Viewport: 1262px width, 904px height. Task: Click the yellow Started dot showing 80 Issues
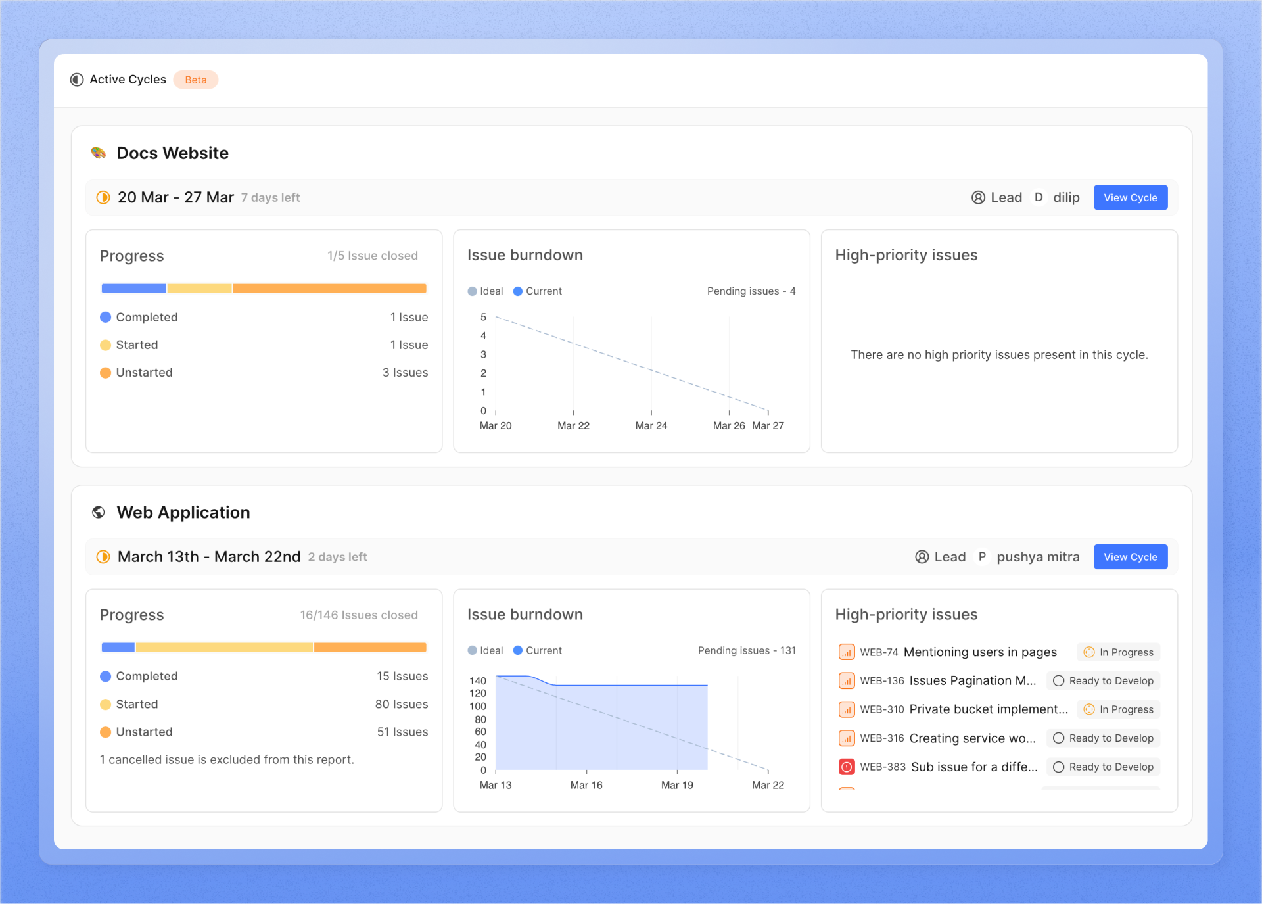click(x=105, y=704)
